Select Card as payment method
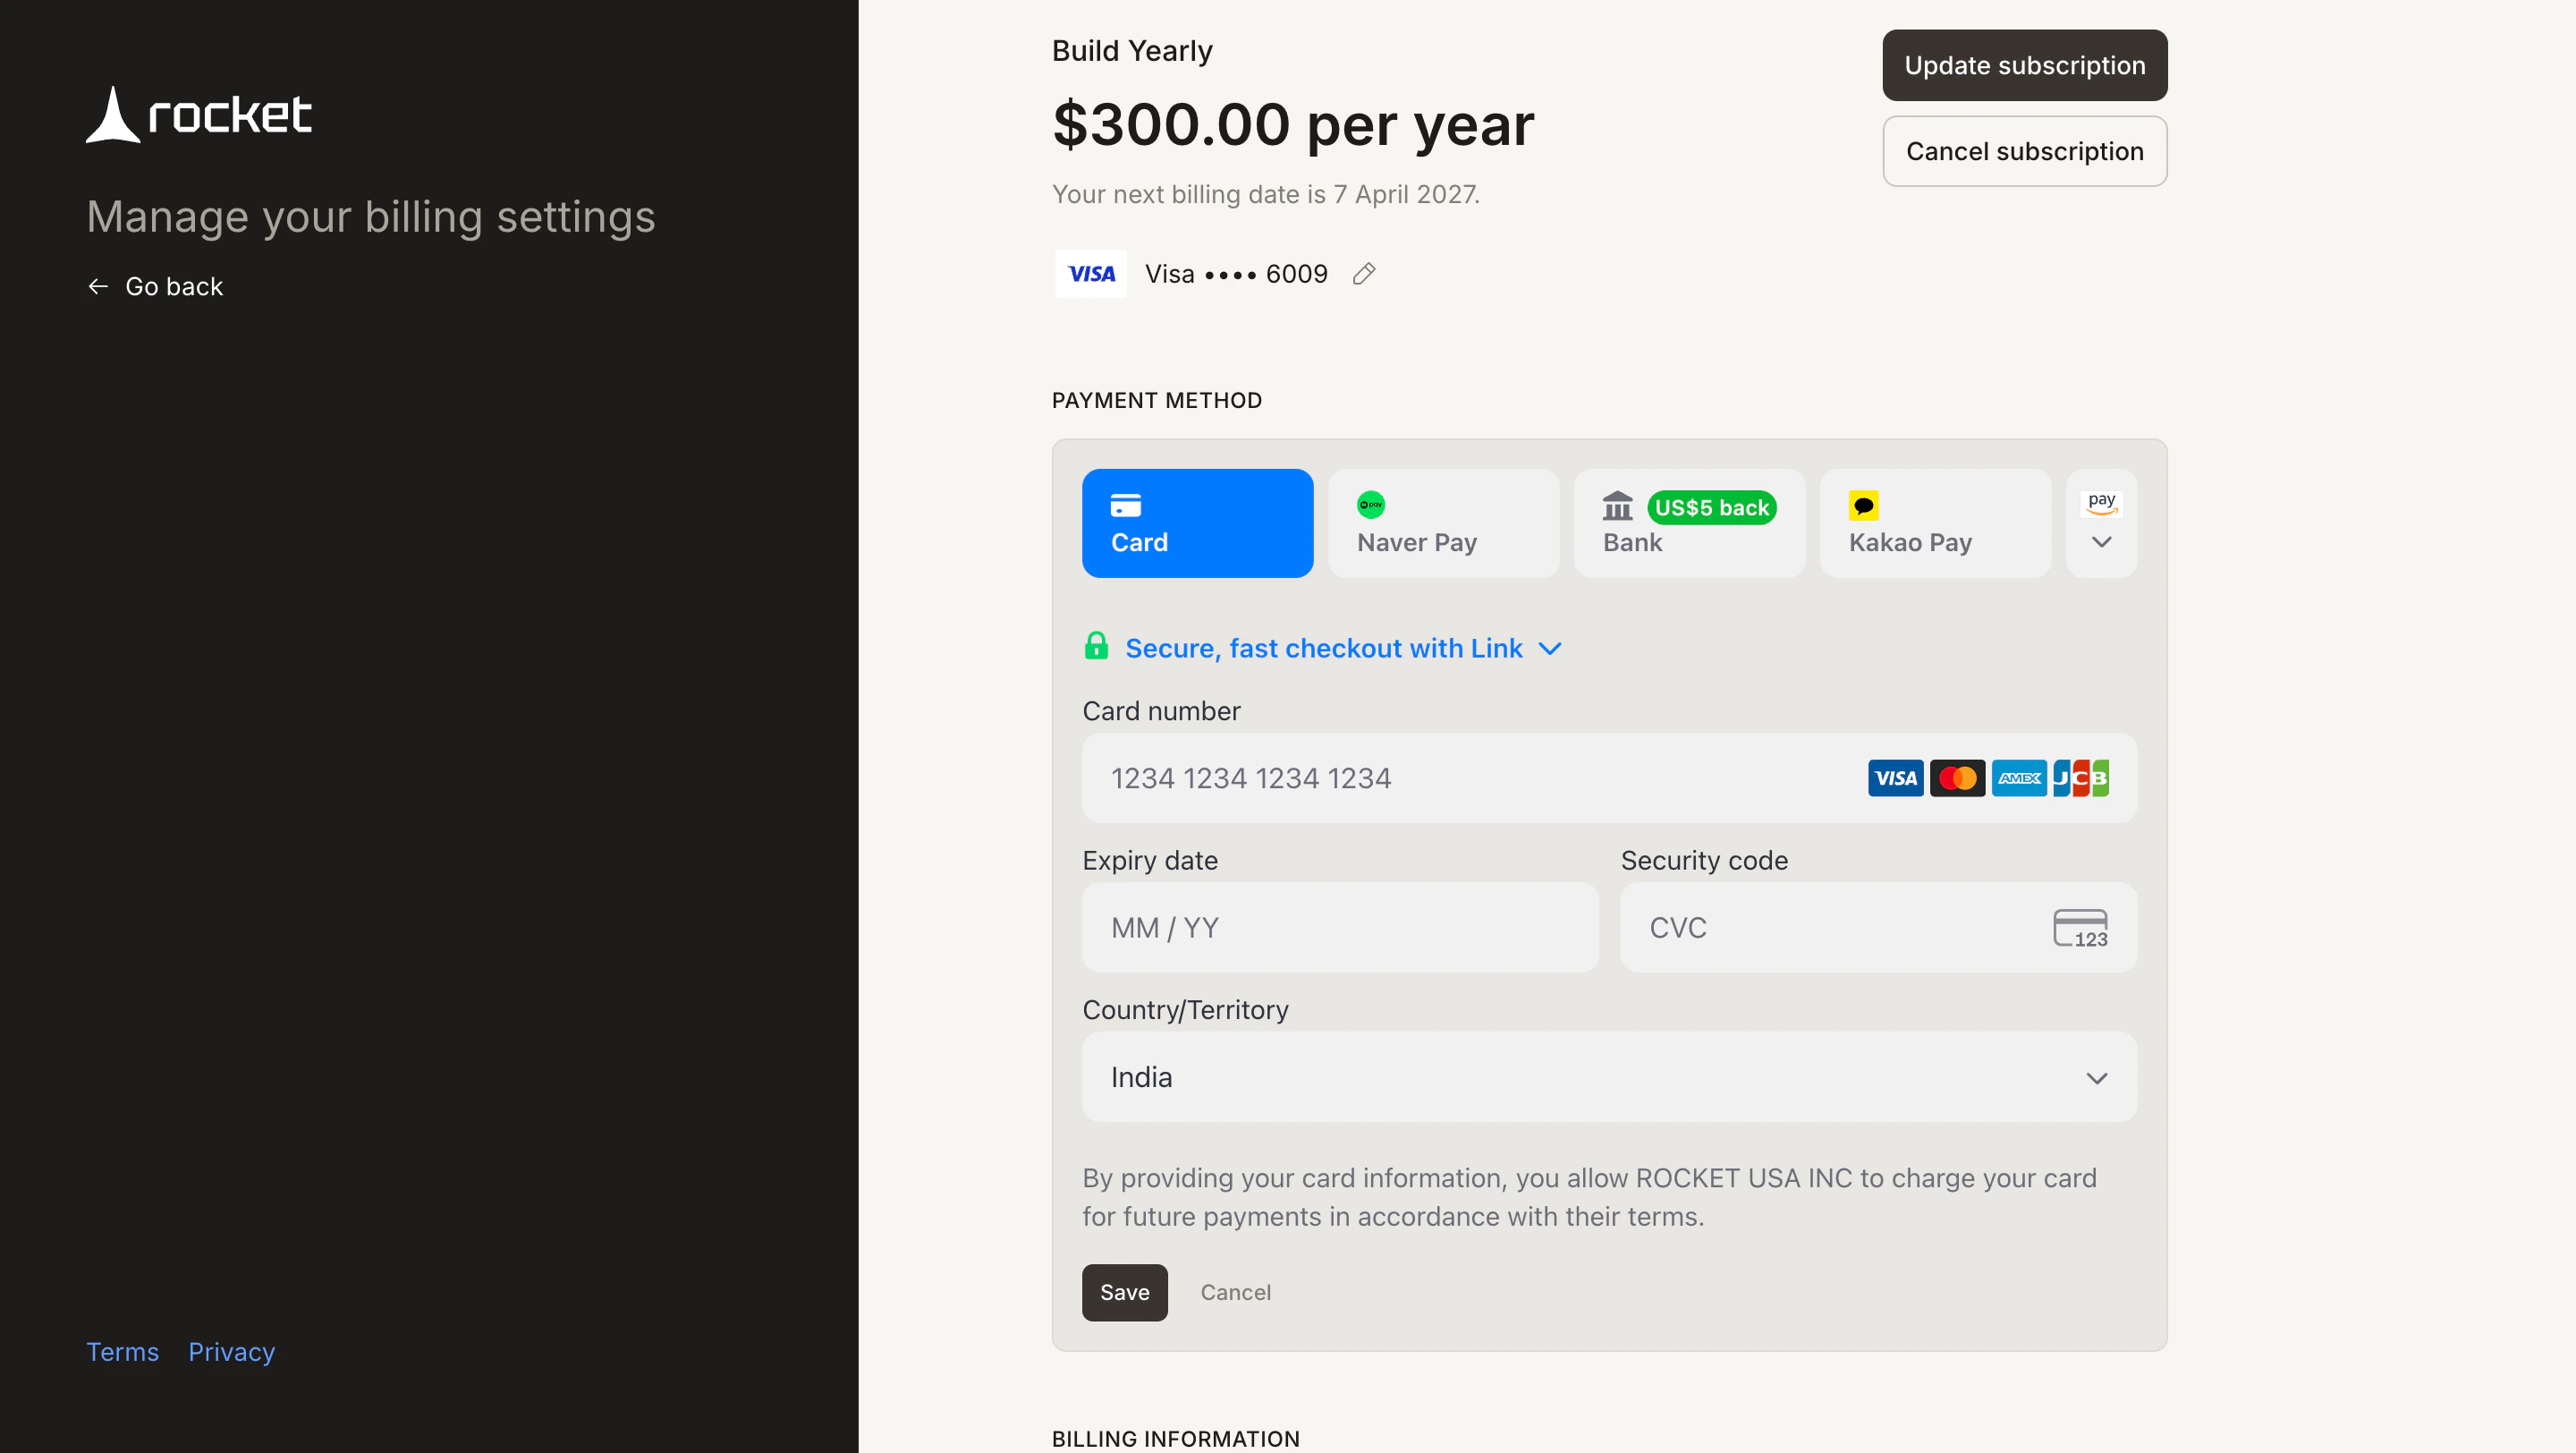The image size is (2576, 1453). click(x=1197, y=523)
